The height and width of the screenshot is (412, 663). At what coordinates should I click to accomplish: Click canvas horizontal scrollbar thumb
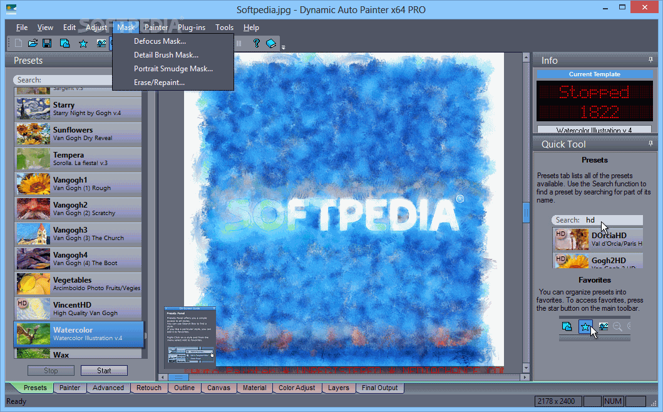coord(178,377)
